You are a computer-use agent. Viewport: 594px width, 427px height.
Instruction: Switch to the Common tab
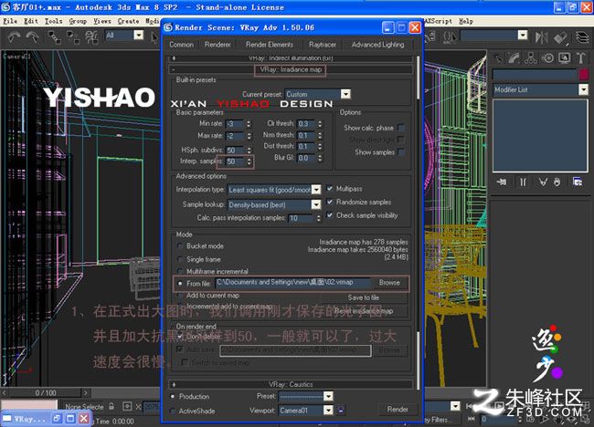(182, 45)
